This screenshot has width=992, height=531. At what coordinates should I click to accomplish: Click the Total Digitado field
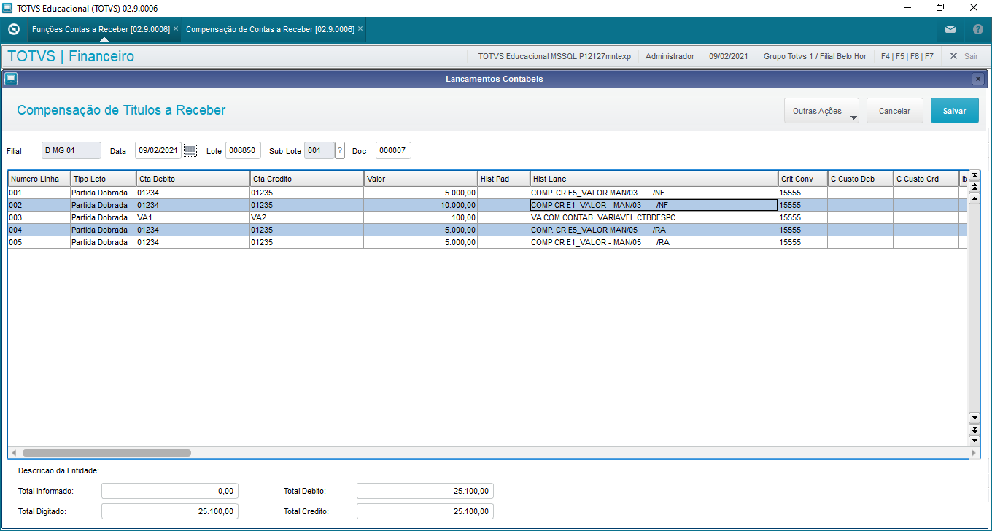click(170, 511)
